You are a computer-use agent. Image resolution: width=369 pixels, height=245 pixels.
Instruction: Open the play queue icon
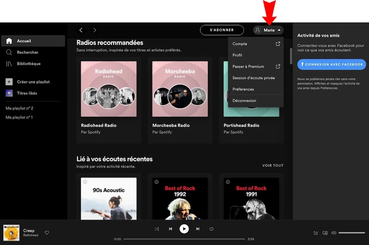(x=316, y=233)
